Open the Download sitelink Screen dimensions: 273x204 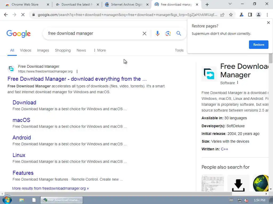click(24, 103)
